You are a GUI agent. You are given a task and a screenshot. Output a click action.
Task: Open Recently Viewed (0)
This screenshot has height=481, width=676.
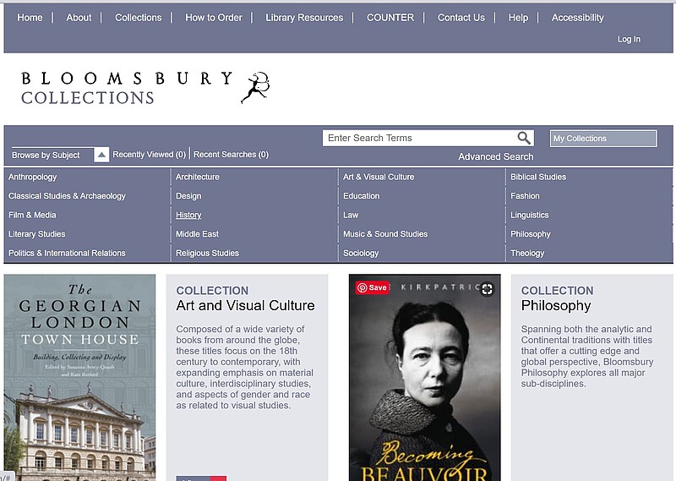[x=150, y=155]
